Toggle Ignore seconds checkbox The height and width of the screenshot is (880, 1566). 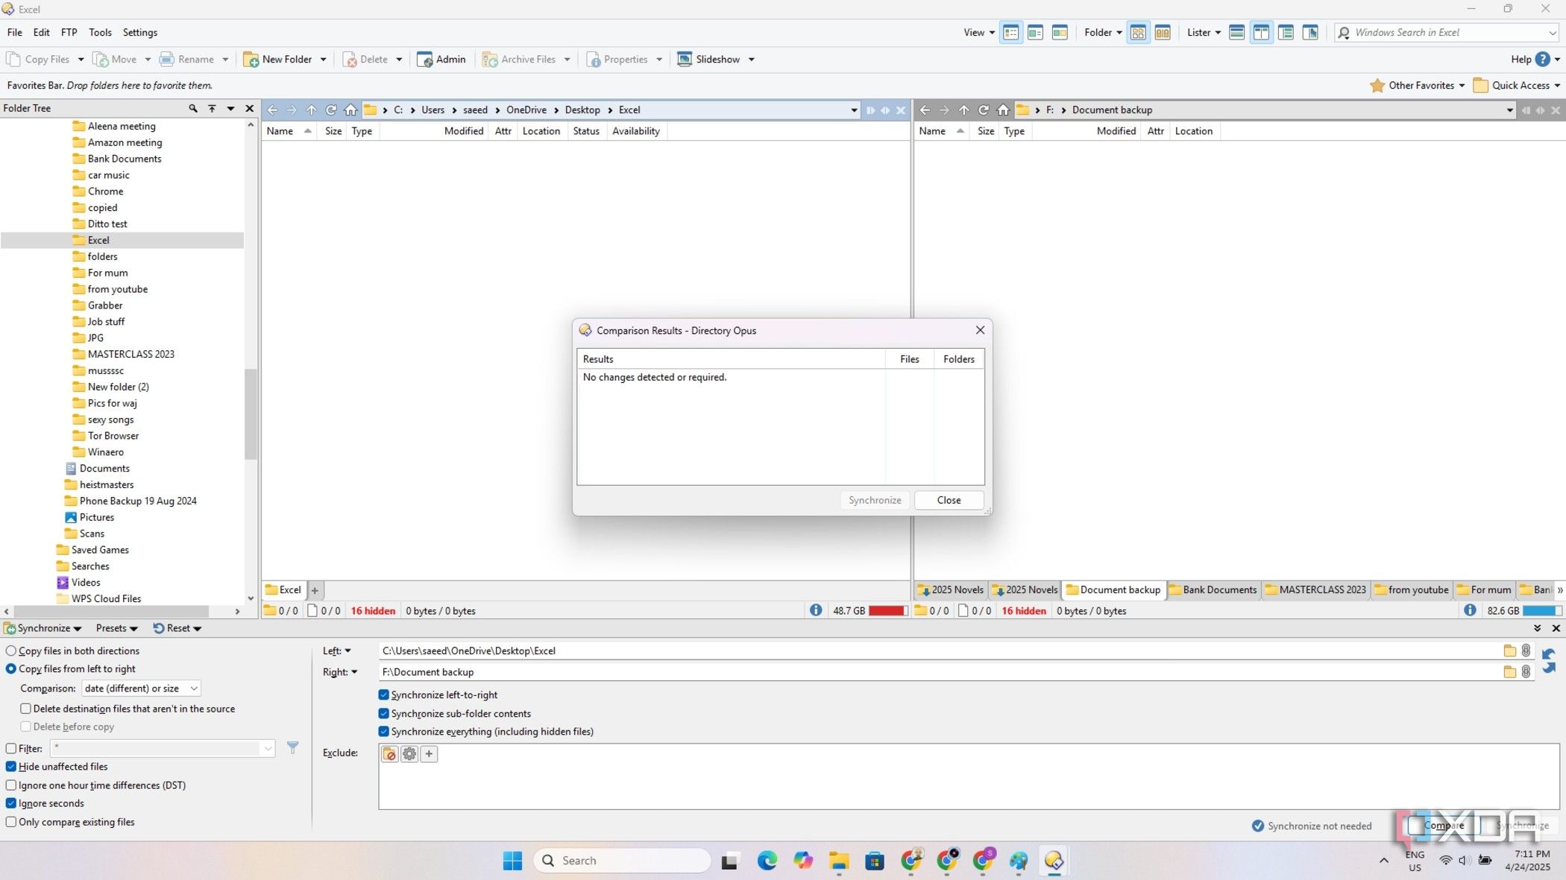11,803
